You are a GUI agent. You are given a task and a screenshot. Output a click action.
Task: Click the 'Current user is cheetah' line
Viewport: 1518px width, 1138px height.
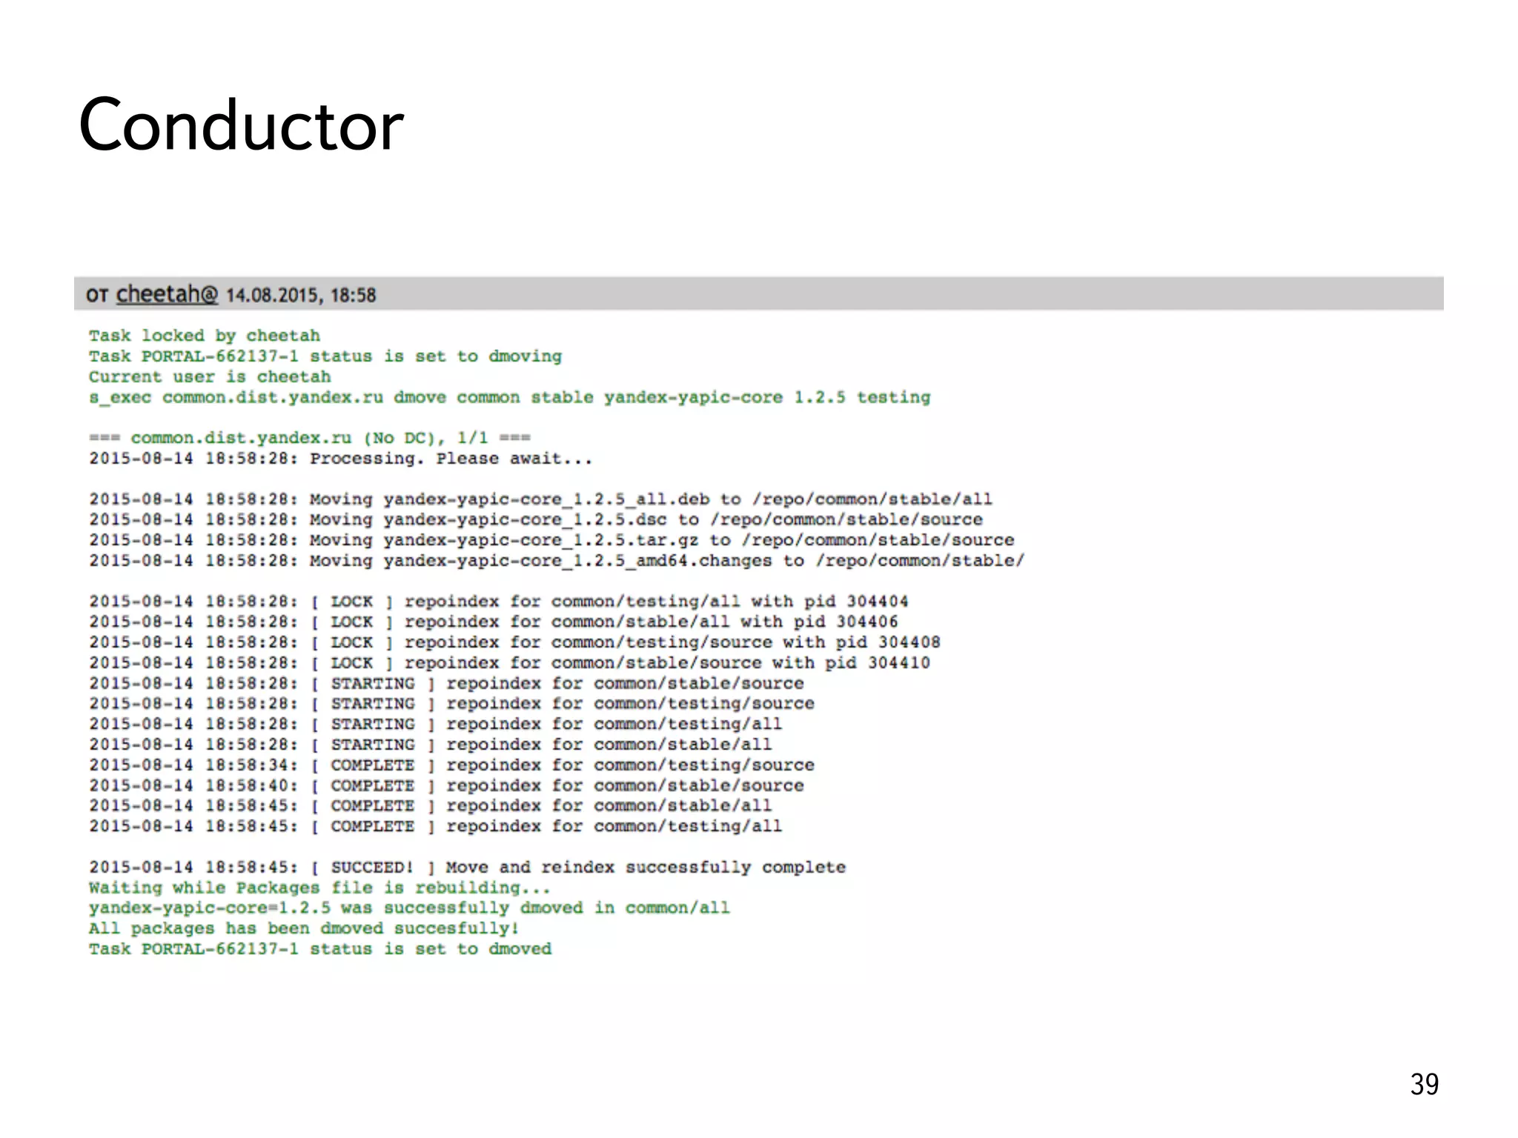coord(210,376)
